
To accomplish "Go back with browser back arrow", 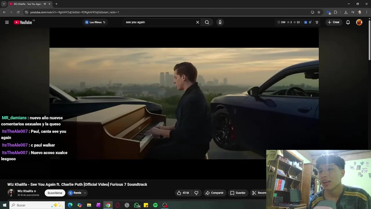I will pyautogui.click(x=4, y=12).
